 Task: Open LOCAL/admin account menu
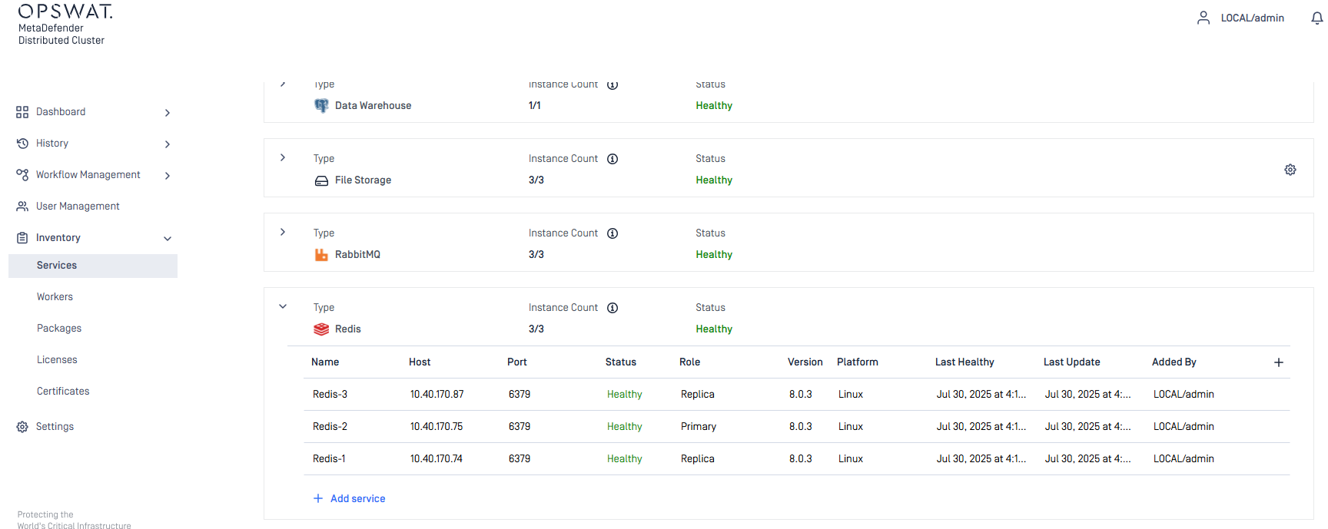click(x=1252, y=18)
